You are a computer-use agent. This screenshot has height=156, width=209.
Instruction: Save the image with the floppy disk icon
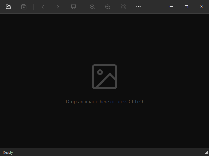coord(24,7)
